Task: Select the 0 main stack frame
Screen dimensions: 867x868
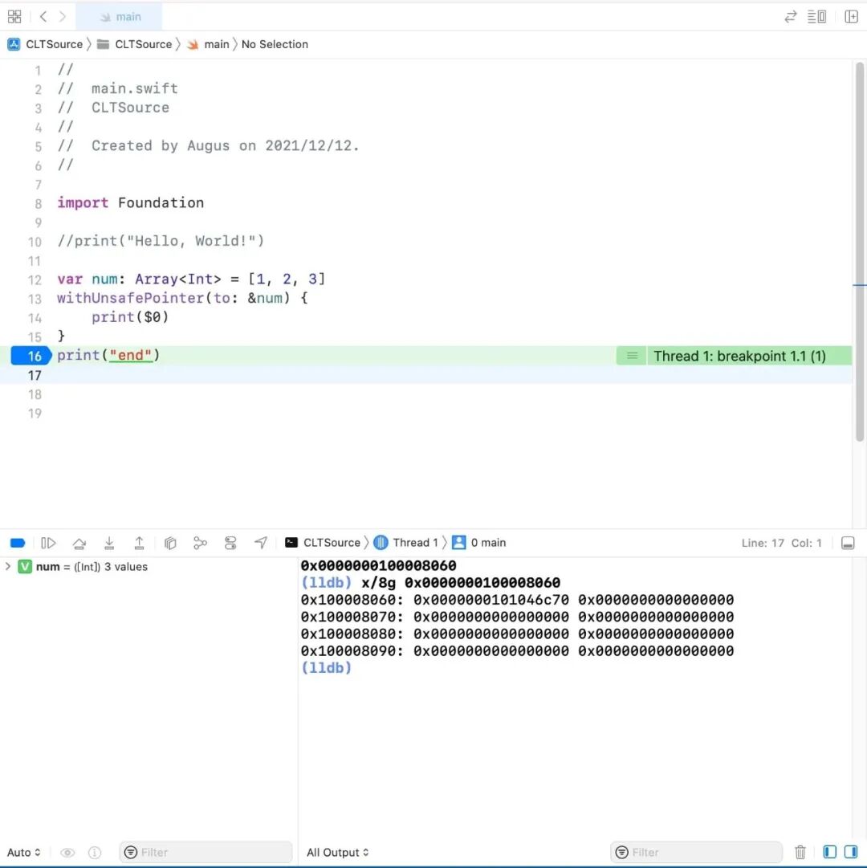Action: pos(479,543)
